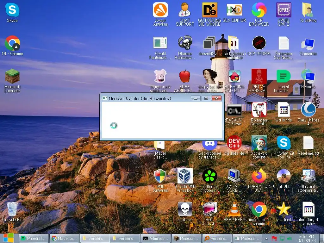Select the VMO Antivirus shield icon
Viewport: 324px width, 243px height.
160,180
